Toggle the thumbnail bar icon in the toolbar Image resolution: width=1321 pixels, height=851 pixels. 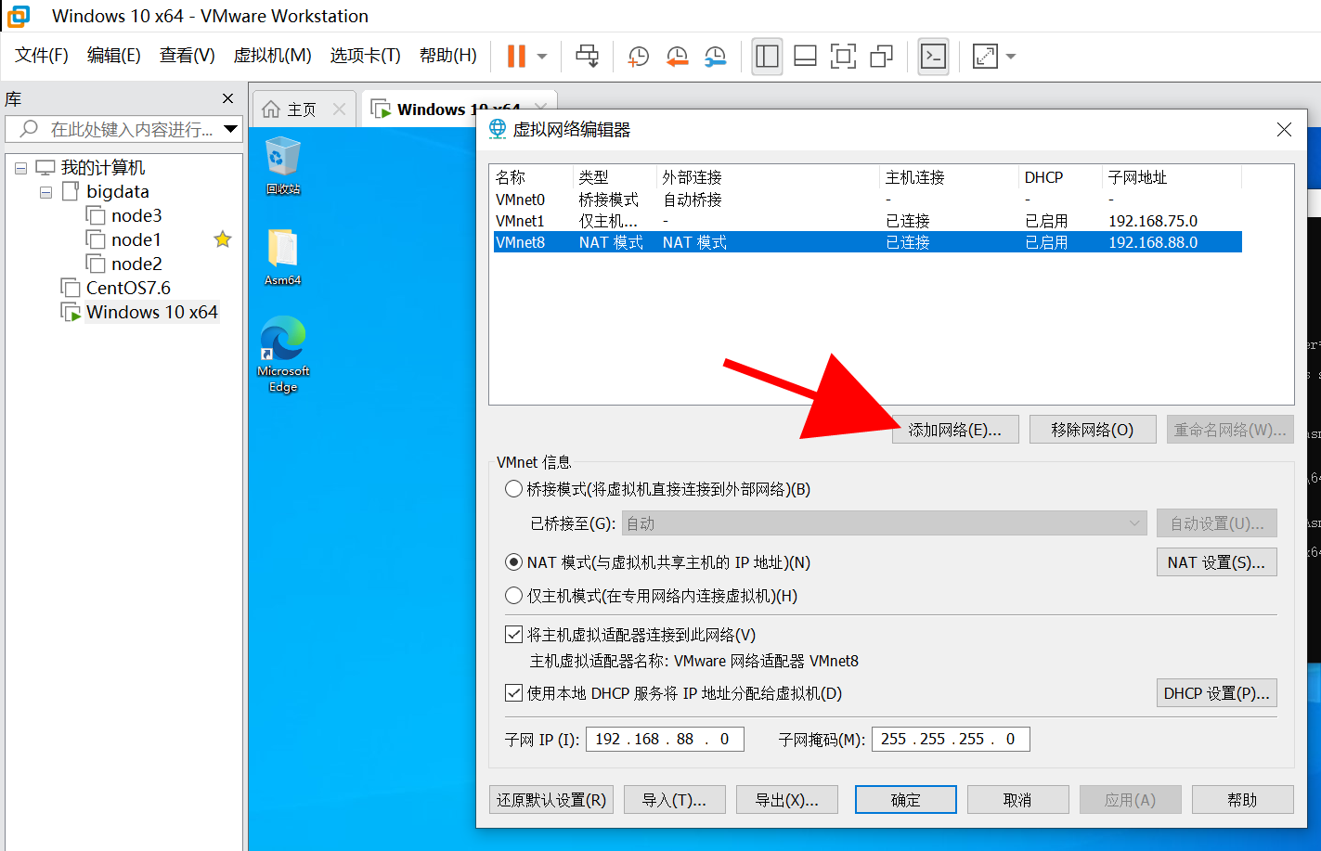tap(805, 56)
